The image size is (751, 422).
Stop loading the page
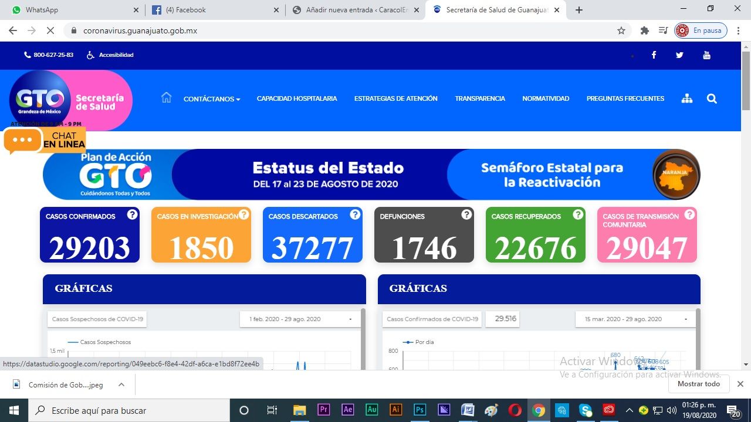50,30
